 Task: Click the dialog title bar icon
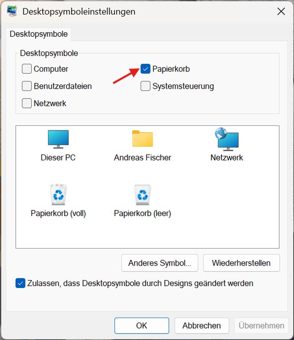[12, 11]
